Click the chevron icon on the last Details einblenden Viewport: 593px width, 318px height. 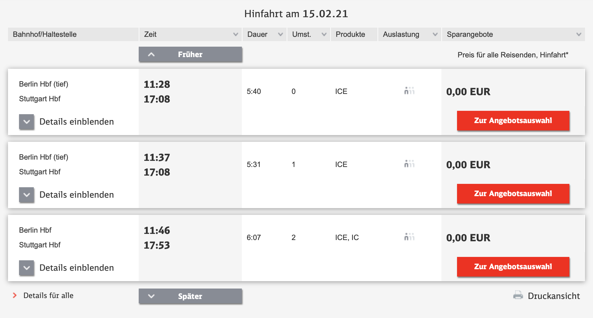click(x=26, y=268)
